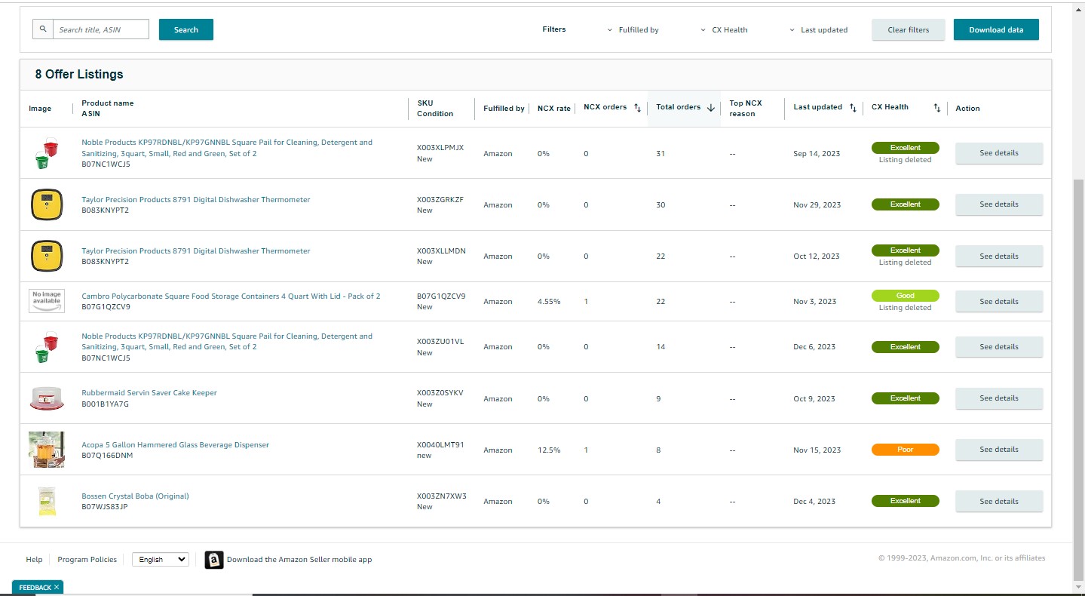Sort listings by CX Health arrows
The image size is (1085, 596).
[x=937, y=108]
